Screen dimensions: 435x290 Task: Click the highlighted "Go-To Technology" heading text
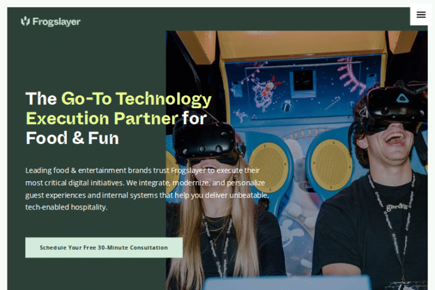pos(136,99)
